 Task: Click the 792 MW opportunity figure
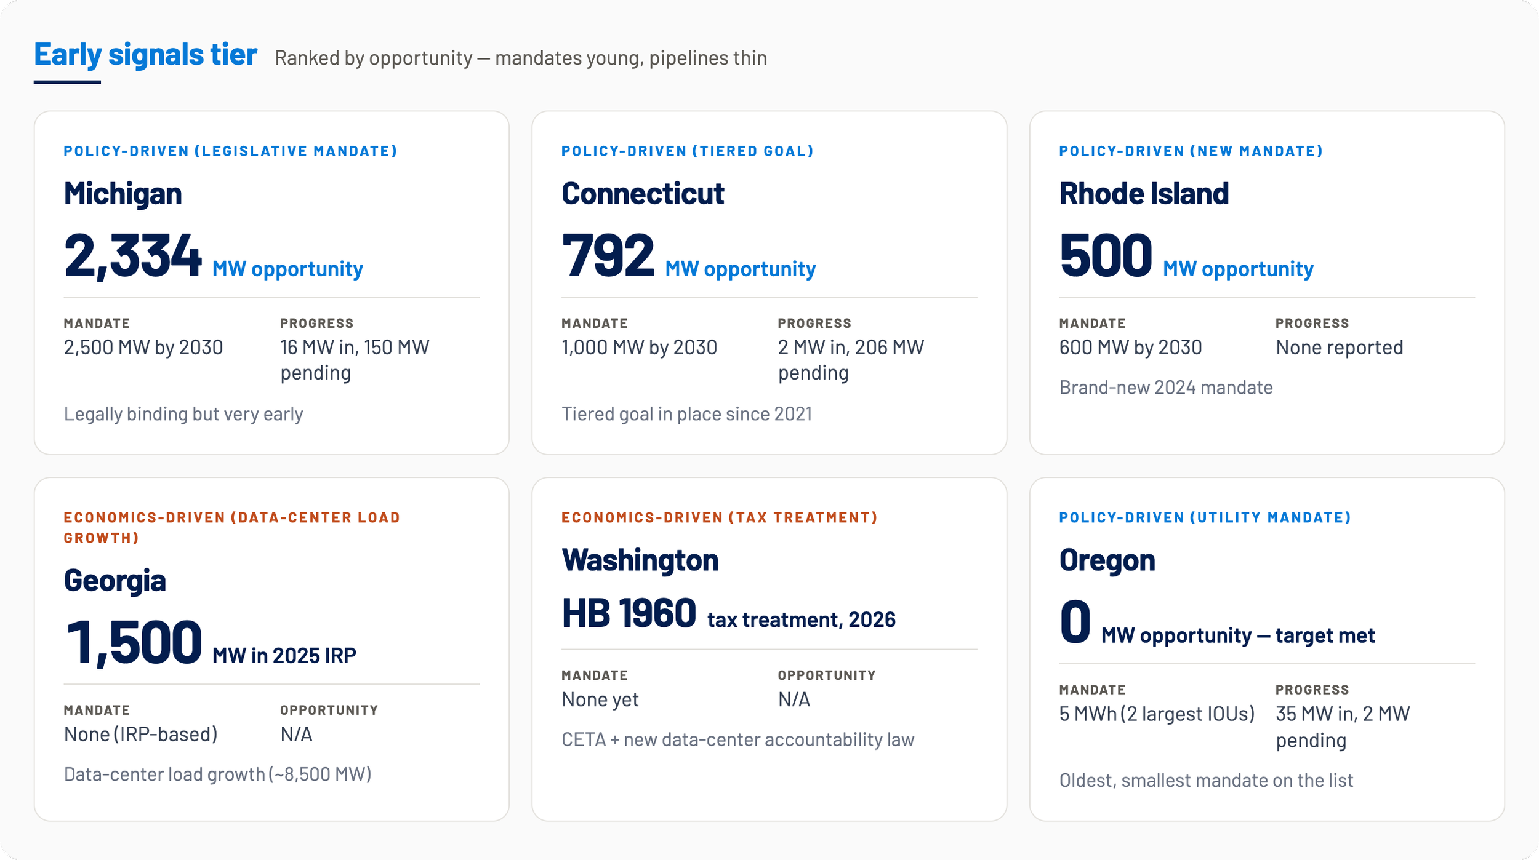tap(689, 256)
